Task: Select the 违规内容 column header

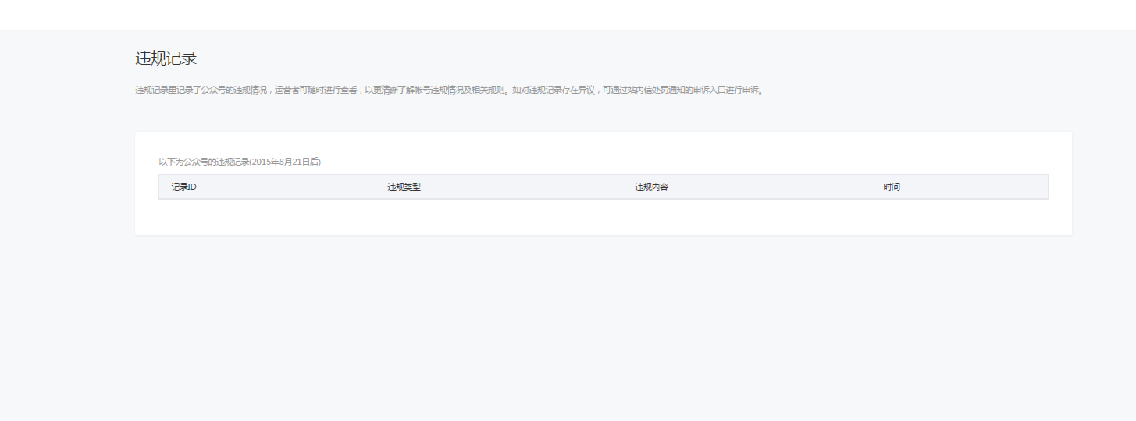Action: 651,187
